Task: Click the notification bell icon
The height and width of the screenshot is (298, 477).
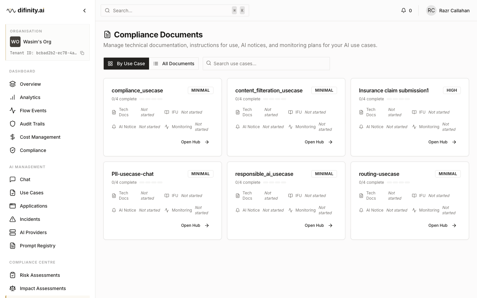Action: (403, 11)
